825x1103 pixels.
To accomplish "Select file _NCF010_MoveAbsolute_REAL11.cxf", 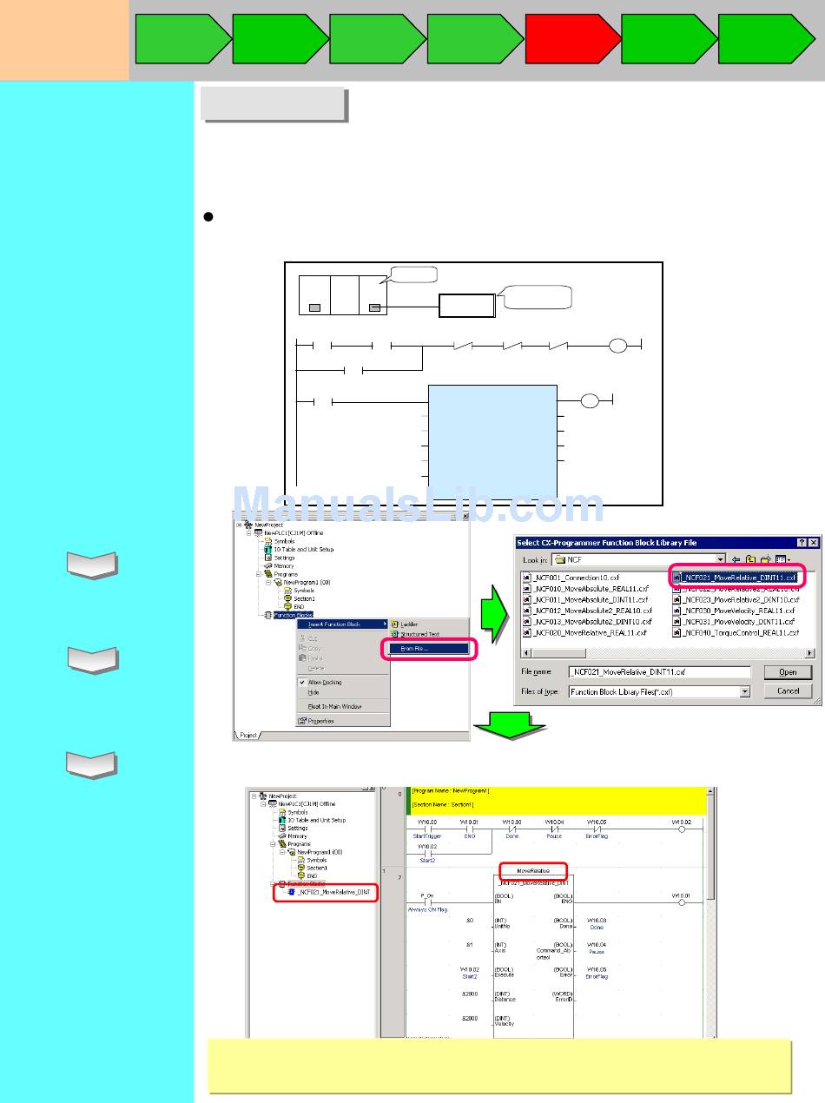I will 584,588.
